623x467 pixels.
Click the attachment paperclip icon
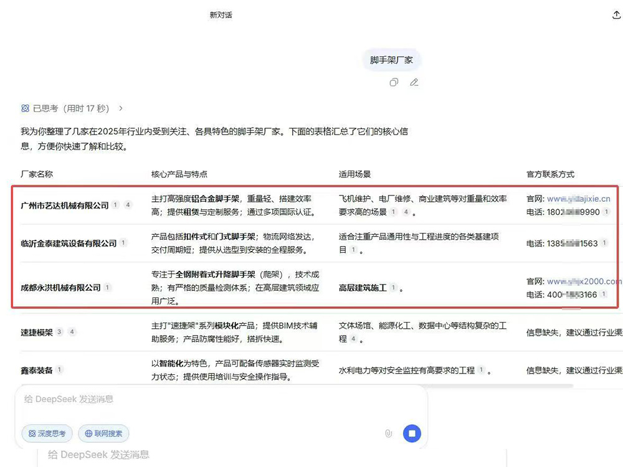(x=389, y=433)
